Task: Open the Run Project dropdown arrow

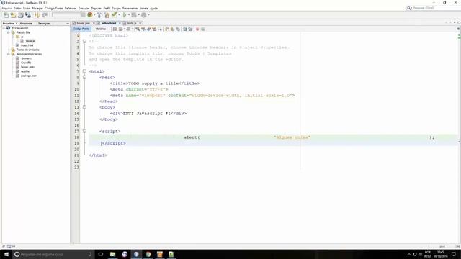Action: [129, 15]
